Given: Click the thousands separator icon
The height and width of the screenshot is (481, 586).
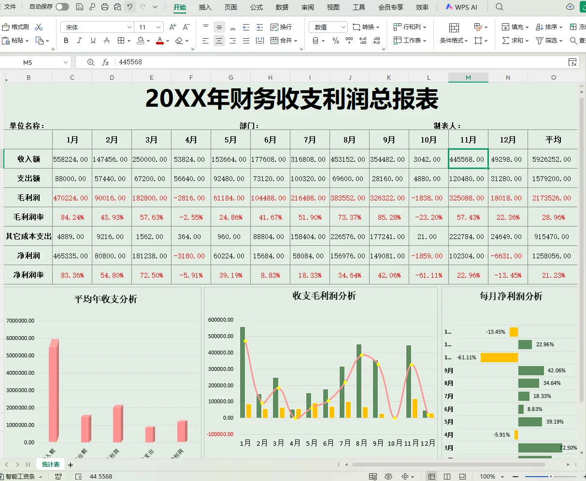Looking at the screenshot, I should click(x=349, y=41).
